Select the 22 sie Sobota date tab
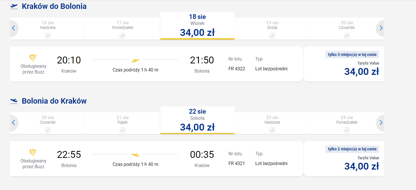The image size is (416, 190). 197,120
